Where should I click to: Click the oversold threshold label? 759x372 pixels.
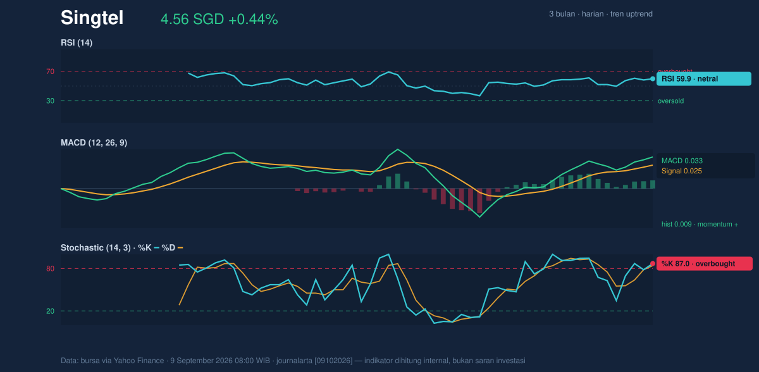point(670,101)
